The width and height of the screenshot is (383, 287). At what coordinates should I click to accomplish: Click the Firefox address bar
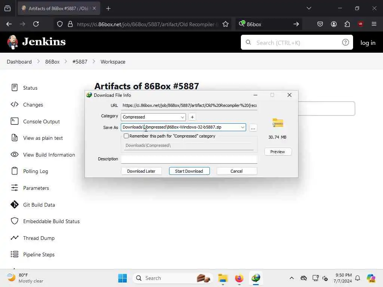click(142, 24)
